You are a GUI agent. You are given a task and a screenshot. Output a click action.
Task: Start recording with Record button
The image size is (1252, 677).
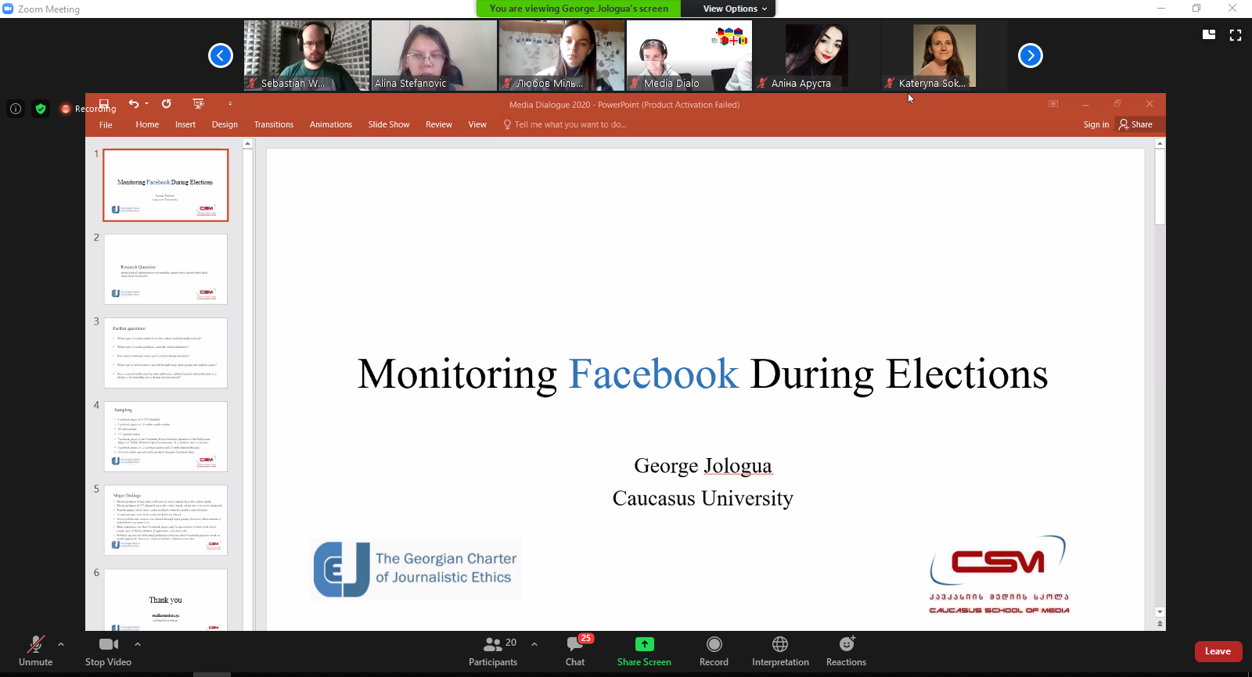[x=714, y=650]
